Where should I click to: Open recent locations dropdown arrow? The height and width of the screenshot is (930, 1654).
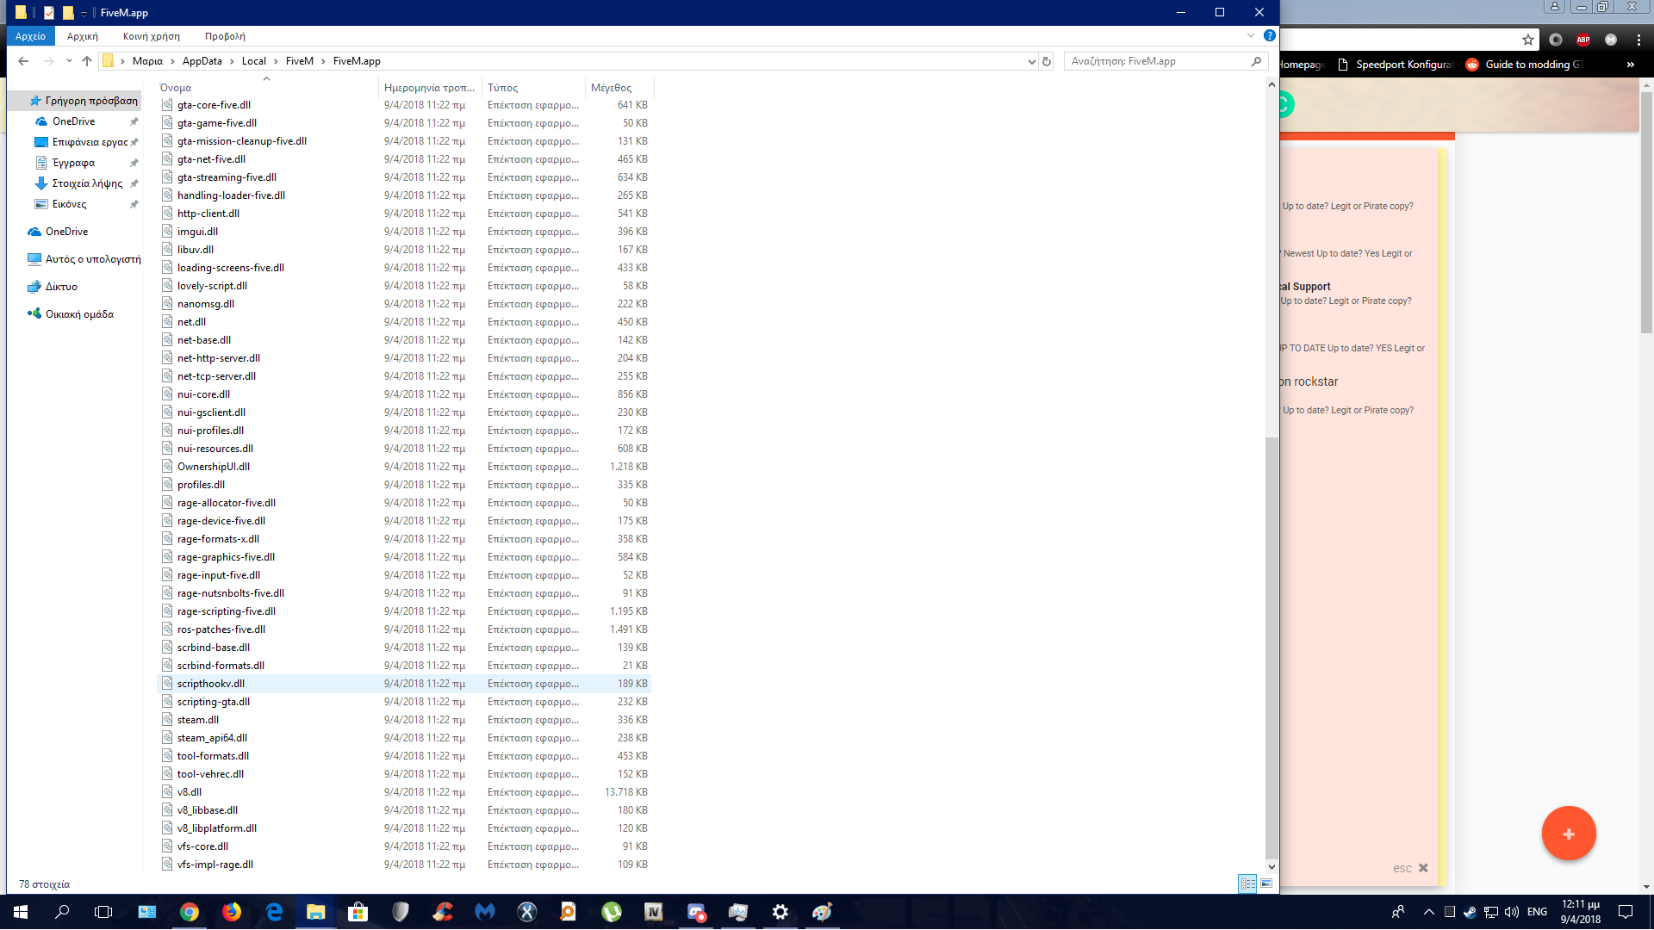(x=69, y=61)
